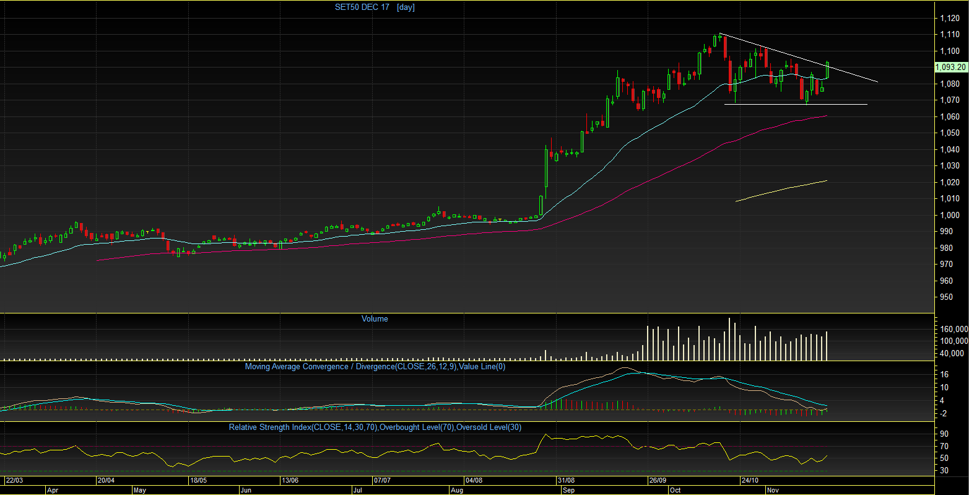Click the Aug month label
This screenshot has height=495, width=969.
coord(458,490)
